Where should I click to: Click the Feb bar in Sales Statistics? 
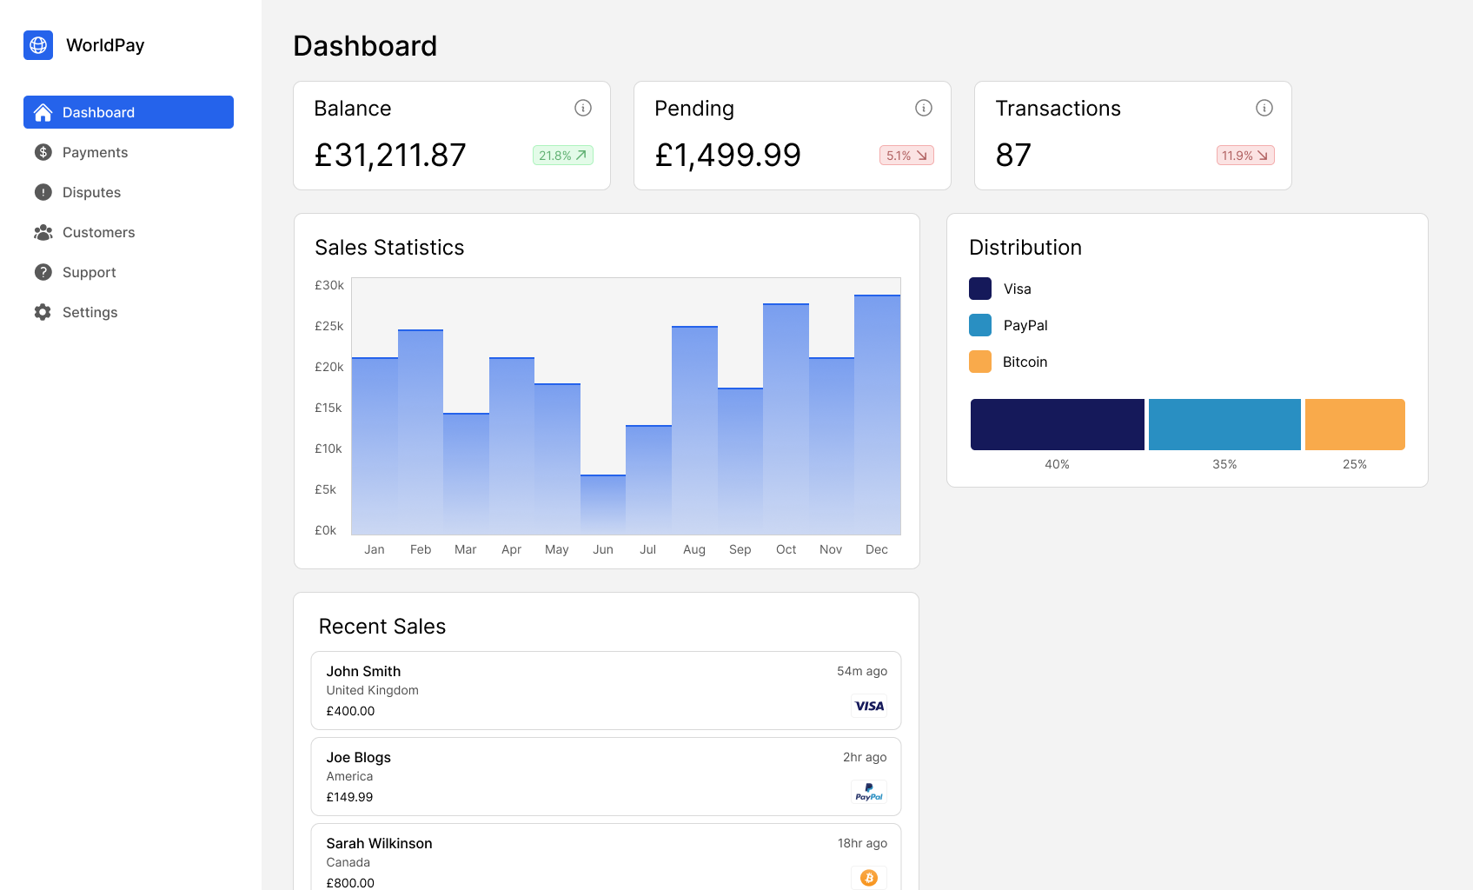421,432
